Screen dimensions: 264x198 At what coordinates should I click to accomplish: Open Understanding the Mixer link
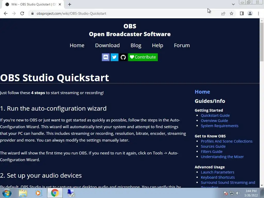pyautogui.click(x=222, y=157)
